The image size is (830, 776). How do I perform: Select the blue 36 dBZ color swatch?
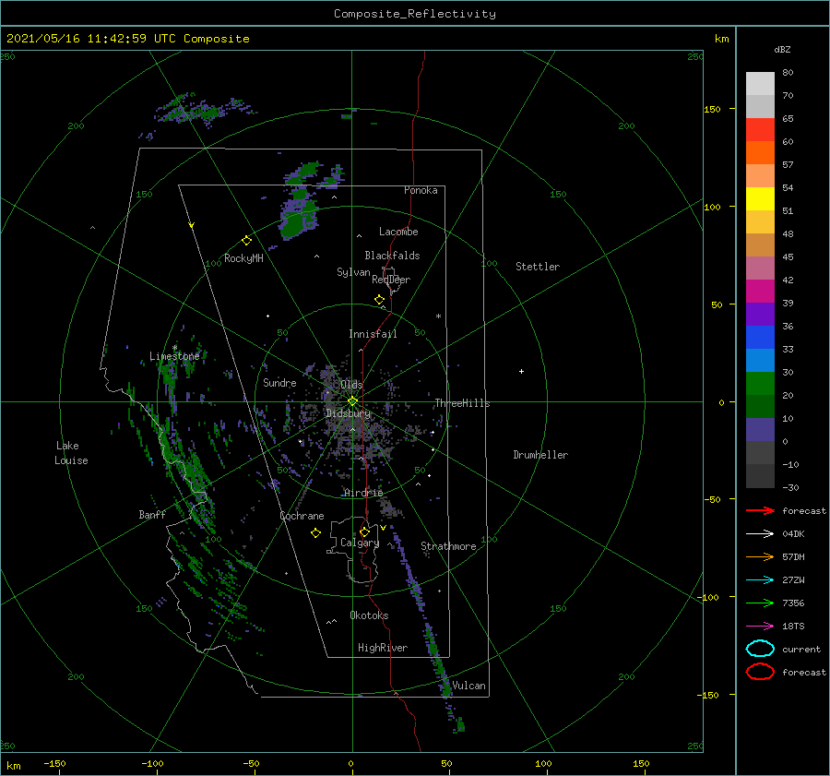click(x=760, y=338)
